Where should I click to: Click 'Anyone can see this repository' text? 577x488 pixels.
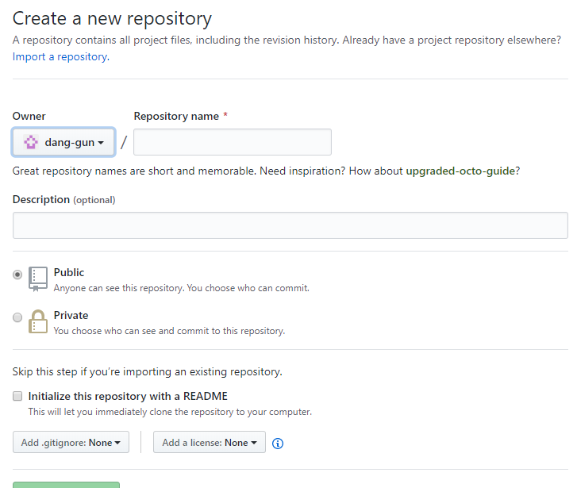(x=182, y=288)
